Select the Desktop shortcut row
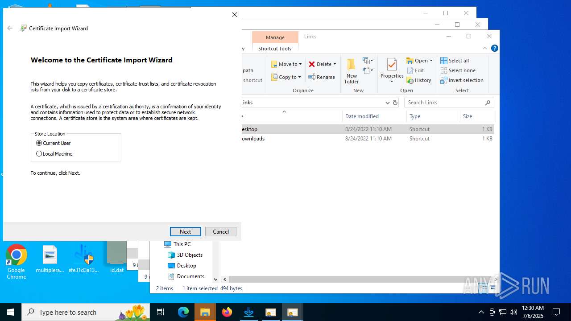 [368, 129]
